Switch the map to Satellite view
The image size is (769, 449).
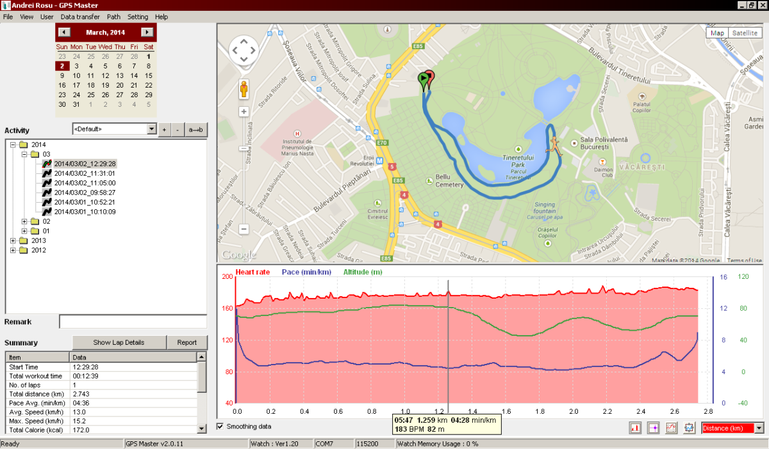745,33
